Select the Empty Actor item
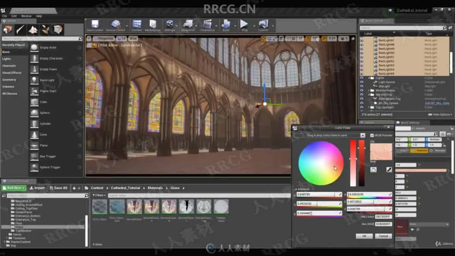 (x=56, y=48)
